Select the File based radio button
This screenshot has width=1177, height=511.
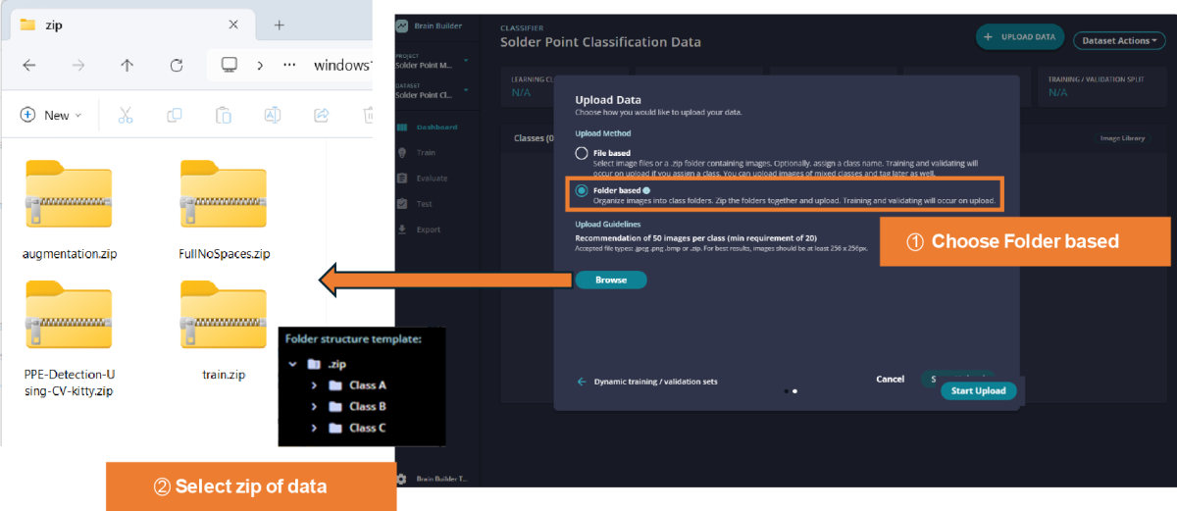[582, 154]
